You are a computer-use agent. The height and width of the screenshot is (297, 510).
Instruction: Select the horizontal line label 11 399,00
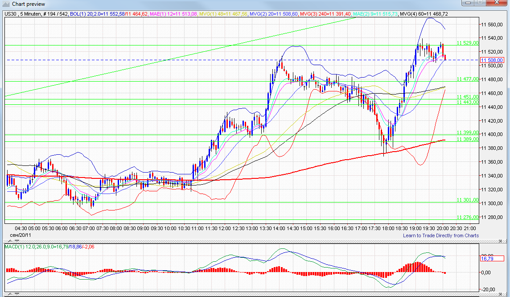click(467, 132)
